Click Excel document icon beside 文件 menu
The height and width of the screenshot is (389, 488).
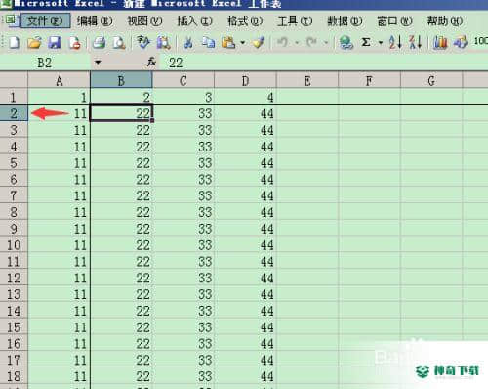click(x=12, y=21)
